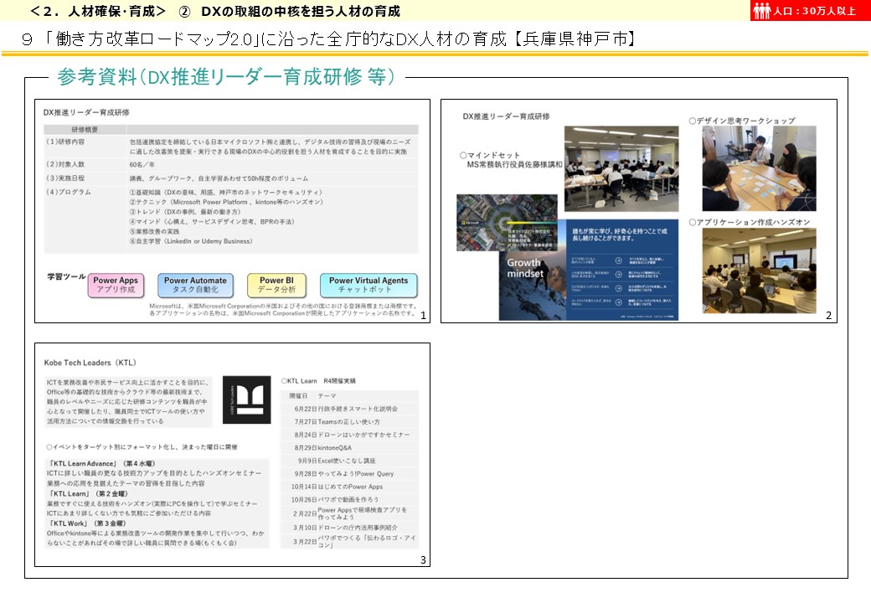Screen dimensions: 871x603
Task: Click the '研修概要' table header
Action: [x=85, y=129]
